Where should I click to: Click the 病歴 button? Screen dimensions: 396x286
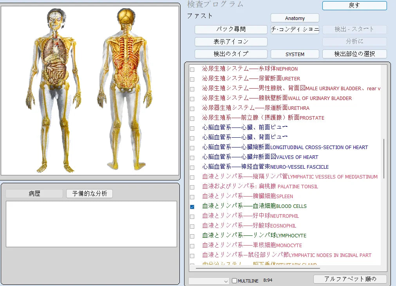tap(34, 194)
